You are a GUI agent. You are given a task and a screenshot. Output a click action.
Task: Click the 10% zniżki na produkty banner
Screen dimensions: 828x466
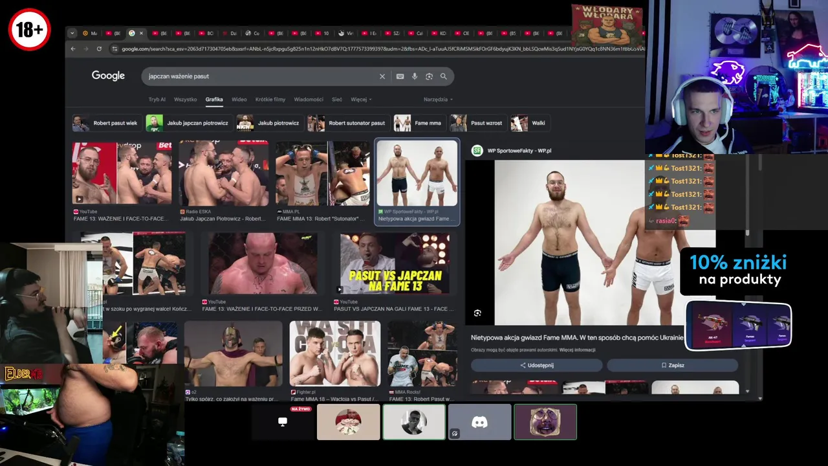click(x=737, y=271)
